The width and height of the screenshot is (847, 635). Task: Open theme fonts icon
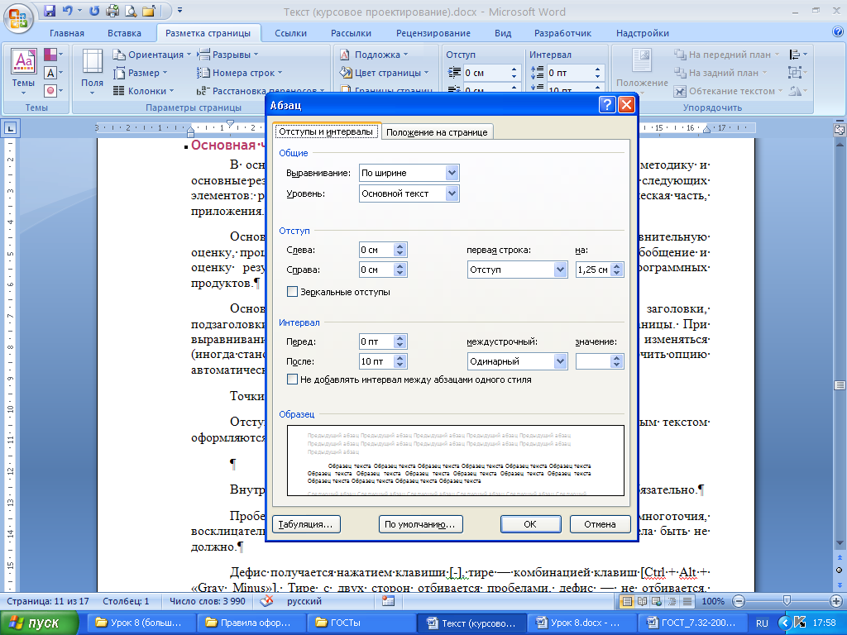tap(54, 73)
